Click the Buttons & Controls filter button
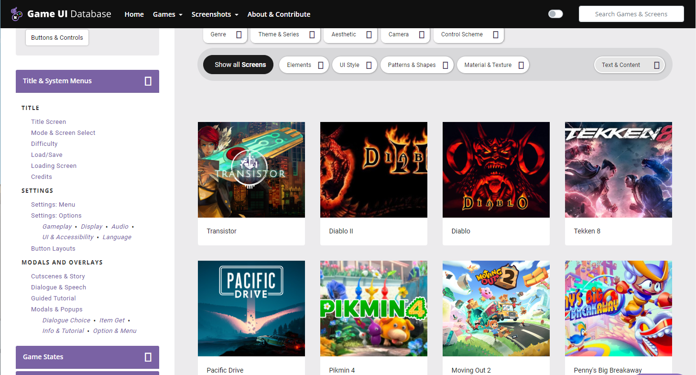The image size is (696, 375). tap(57, 37)
